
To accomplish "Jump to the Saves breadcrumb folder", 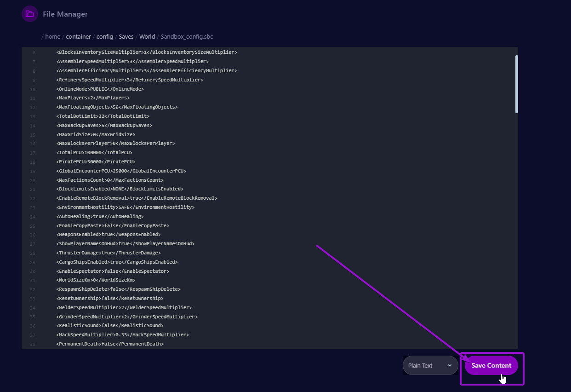I will click(126, 36).
